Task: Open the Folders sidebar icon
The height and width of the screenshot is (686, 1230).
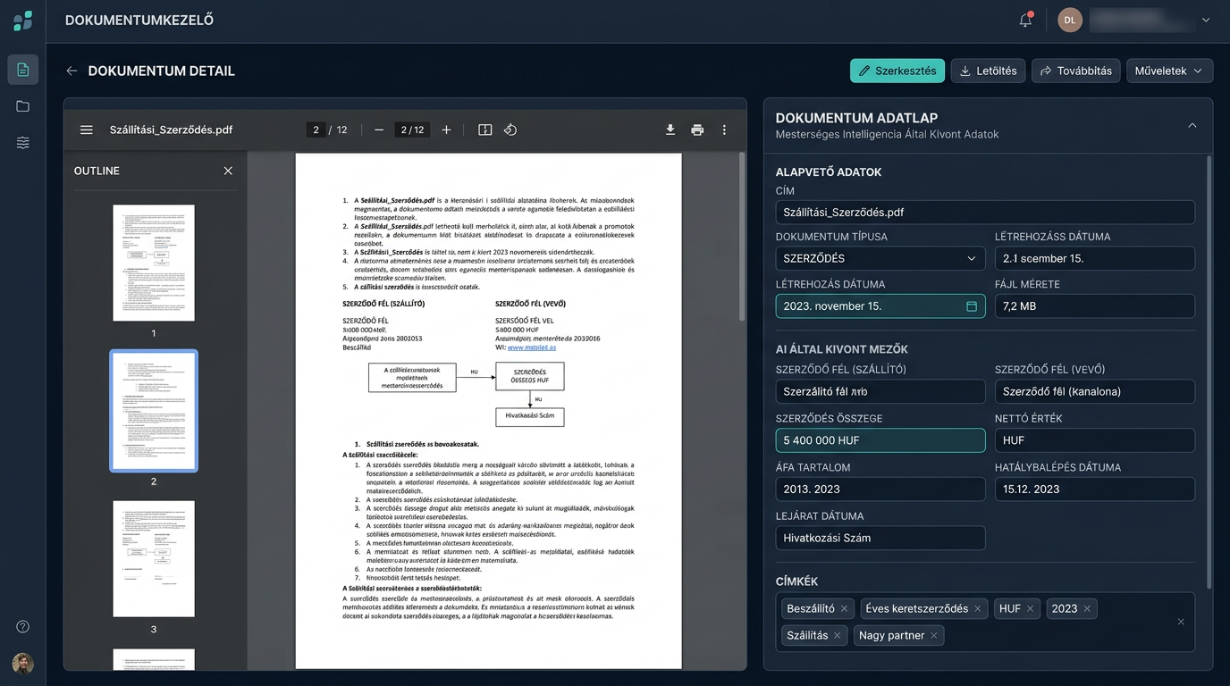Action: [23, 106]
